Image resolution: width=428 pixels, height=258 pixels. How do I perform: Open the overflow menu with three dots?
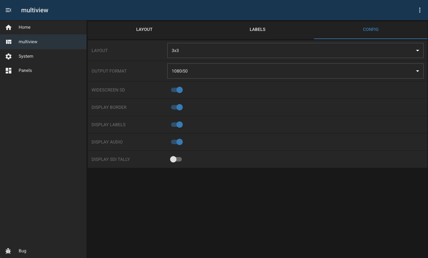pos(420,10)
